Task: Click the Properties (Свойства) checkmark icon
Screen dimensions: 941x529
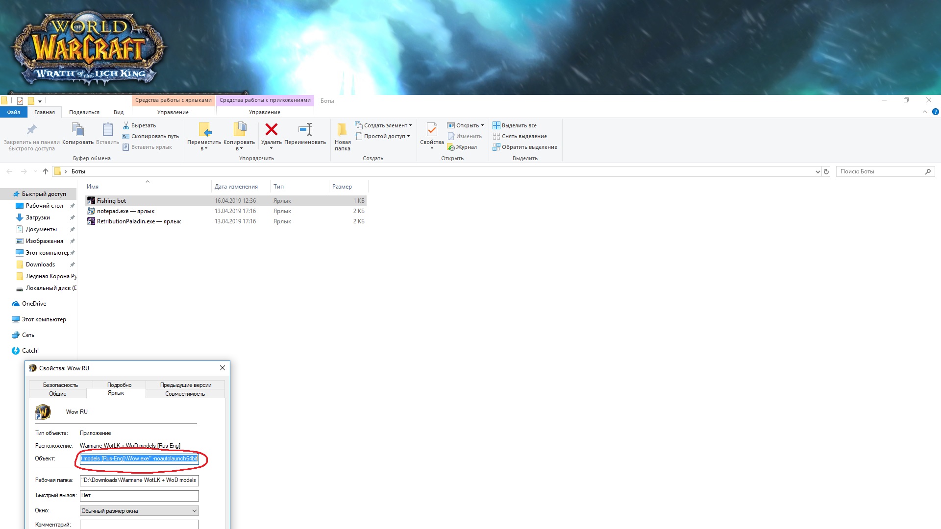Action: (x=431, y=130)
